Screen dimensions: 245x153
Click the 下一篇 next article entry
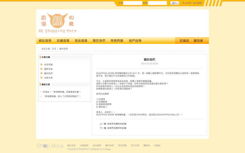pos(113,128)
